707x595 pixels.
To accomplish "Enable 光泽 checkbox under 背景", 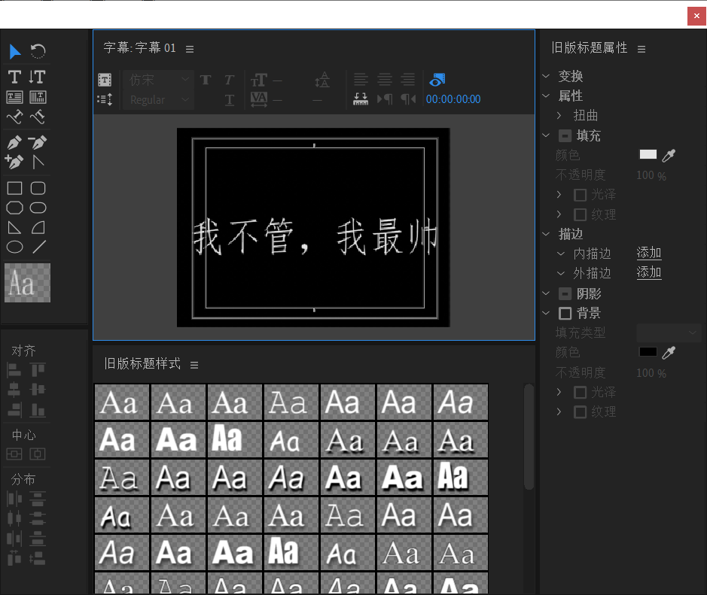I will point(580,393).
